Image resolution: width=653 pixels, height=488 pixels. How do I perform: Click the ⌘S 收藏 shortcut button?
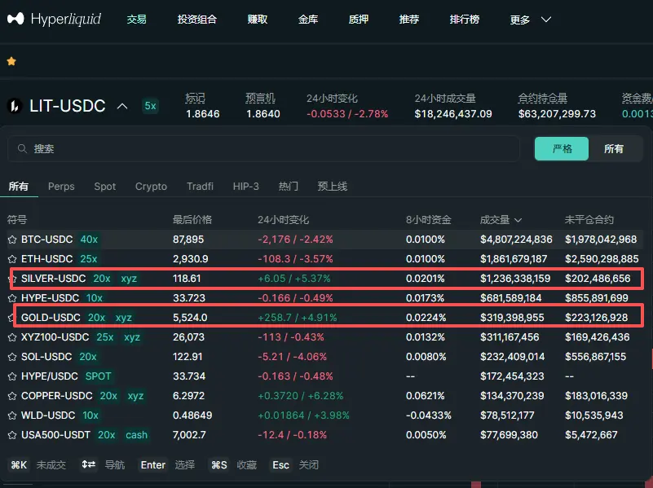tap(233, 464)
